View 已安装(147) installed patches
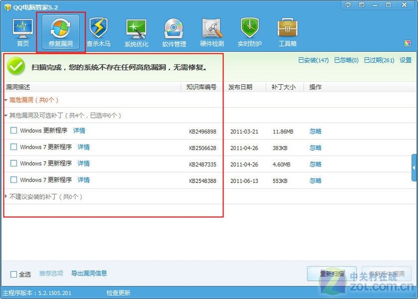 coord(313,60)
